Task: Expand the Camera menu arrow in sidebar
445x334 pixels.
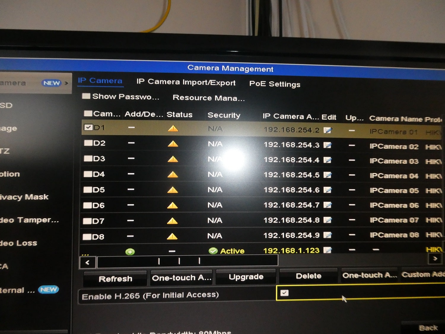Action: pyautogui.click(x=66, y=83)
